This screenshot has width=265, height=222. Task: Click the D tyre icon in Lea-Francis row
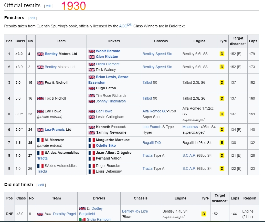(x=222, y=130)
